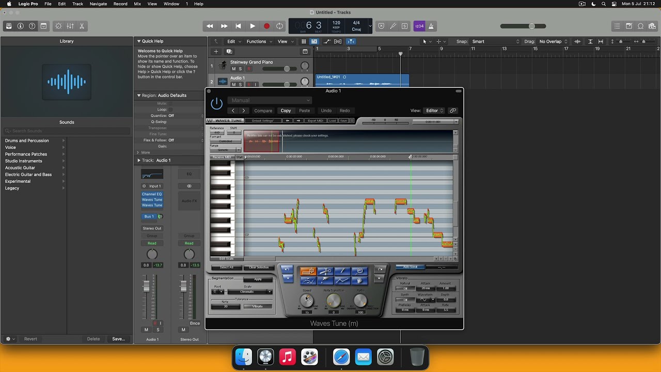Collapse the Quick Help section

[x=138, y=41]
